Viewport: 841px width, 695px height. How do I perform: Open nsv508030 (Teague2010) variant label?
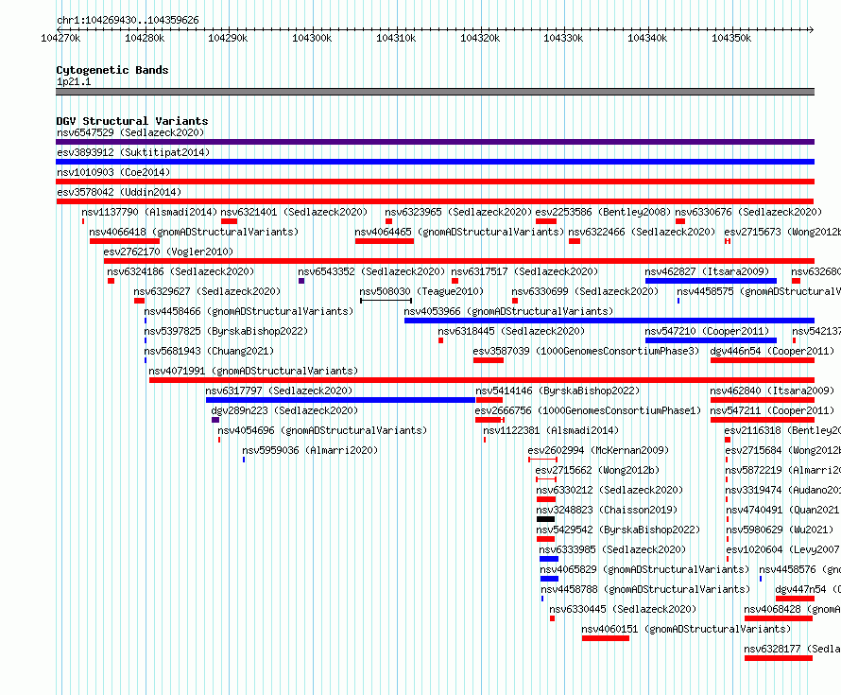pos(421,291)
